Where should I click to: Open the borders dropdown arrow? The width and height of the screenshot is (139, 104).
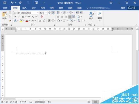pos(67,21)
